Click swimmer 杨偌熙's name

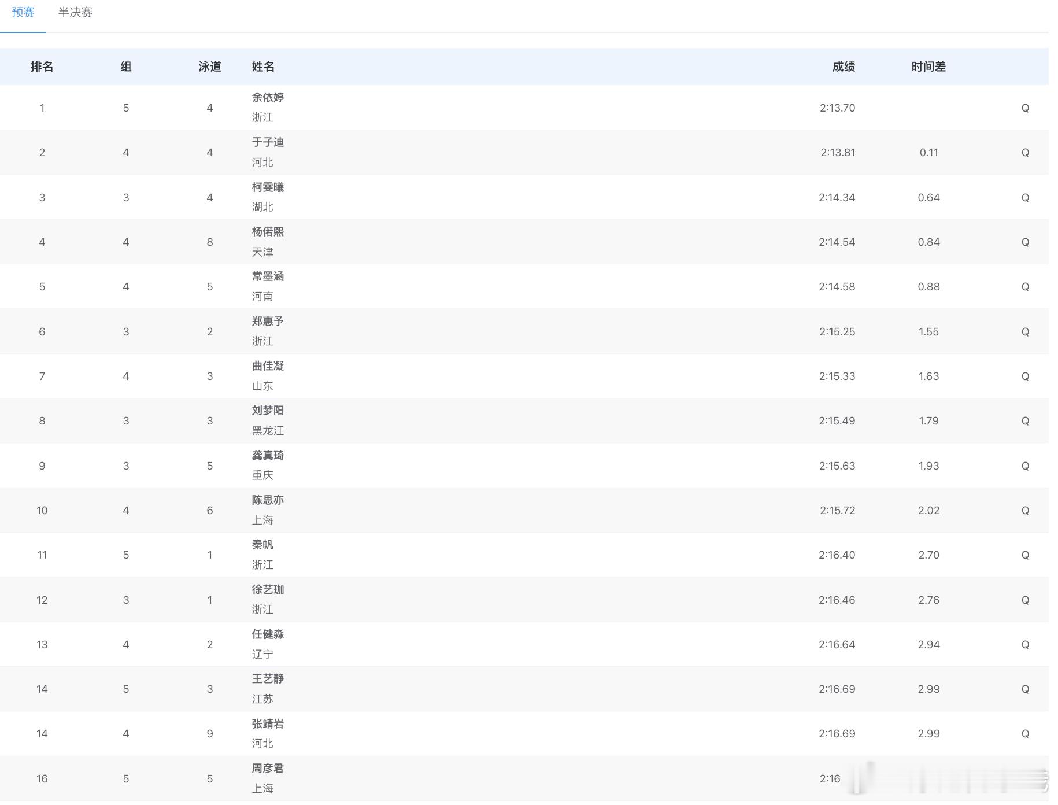pyautogui.click(x=267, y=232)
